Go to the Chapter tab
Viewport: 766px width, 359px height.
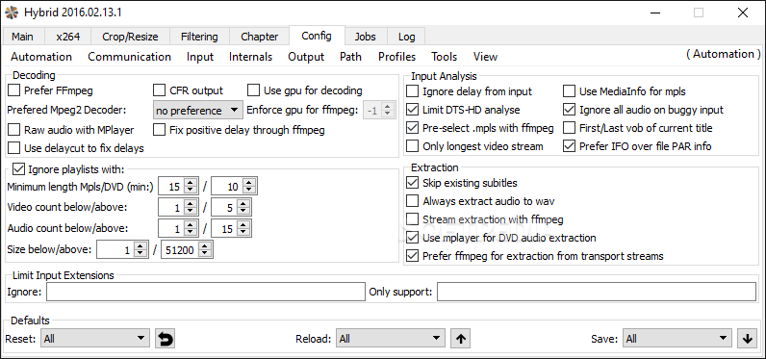260,37
